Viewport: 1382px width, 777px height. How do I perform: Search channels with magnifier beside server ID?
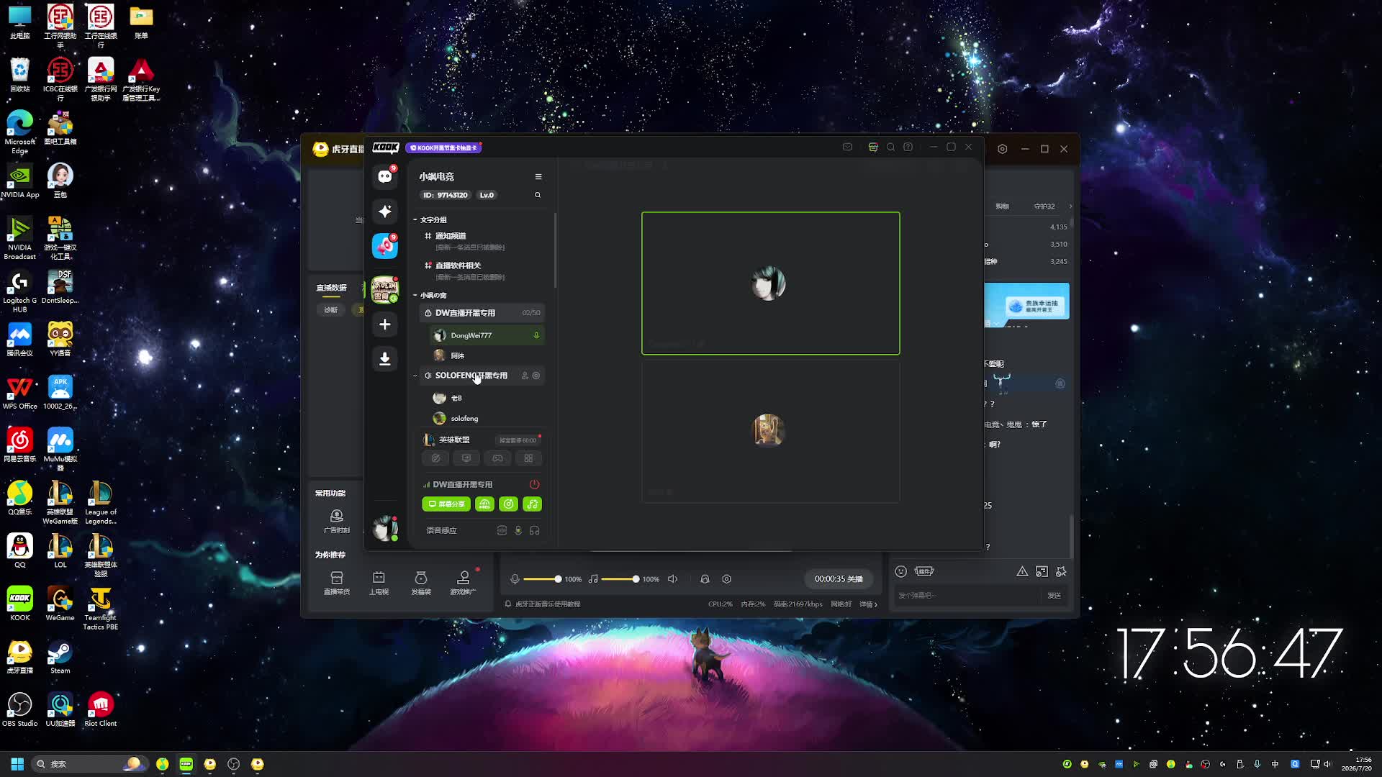tap(537, 195)
